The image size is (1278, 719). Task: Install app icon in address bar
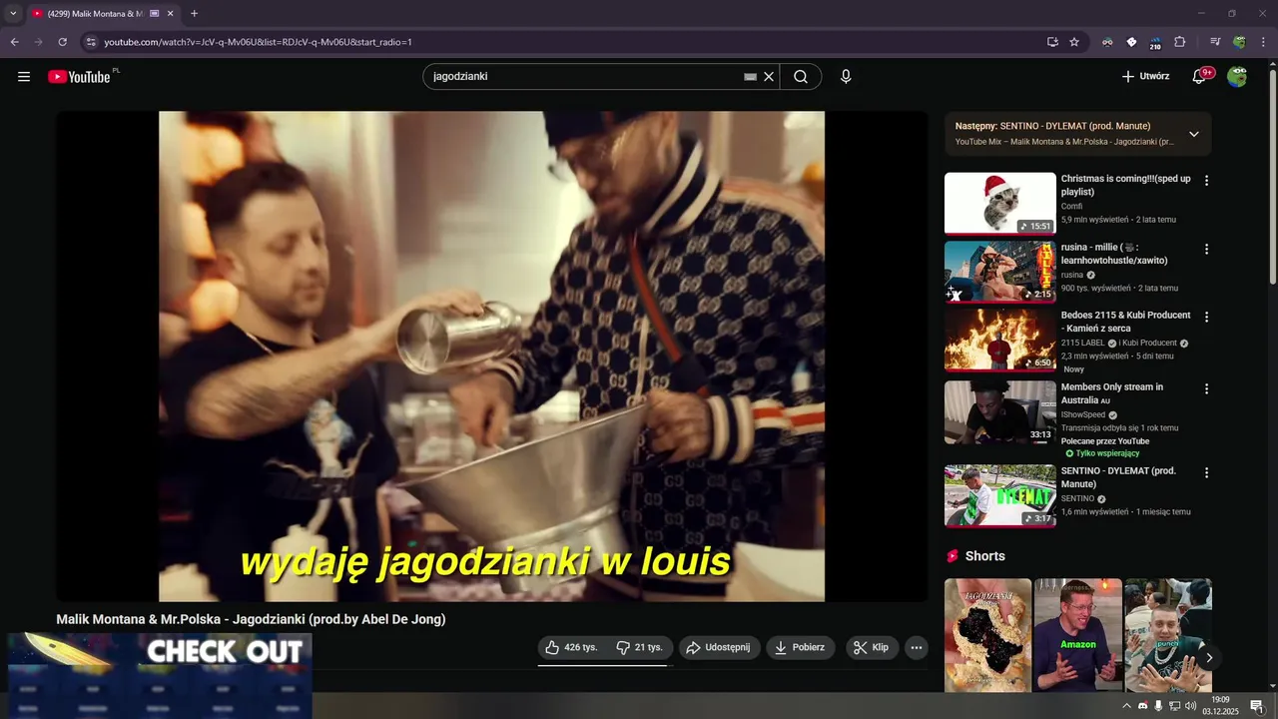(x=1052, y=42)
